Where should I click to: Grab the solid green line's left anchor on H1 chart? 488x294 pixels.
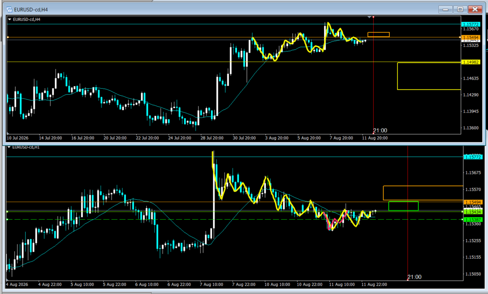pyautogui.click(x=7, y=212)
